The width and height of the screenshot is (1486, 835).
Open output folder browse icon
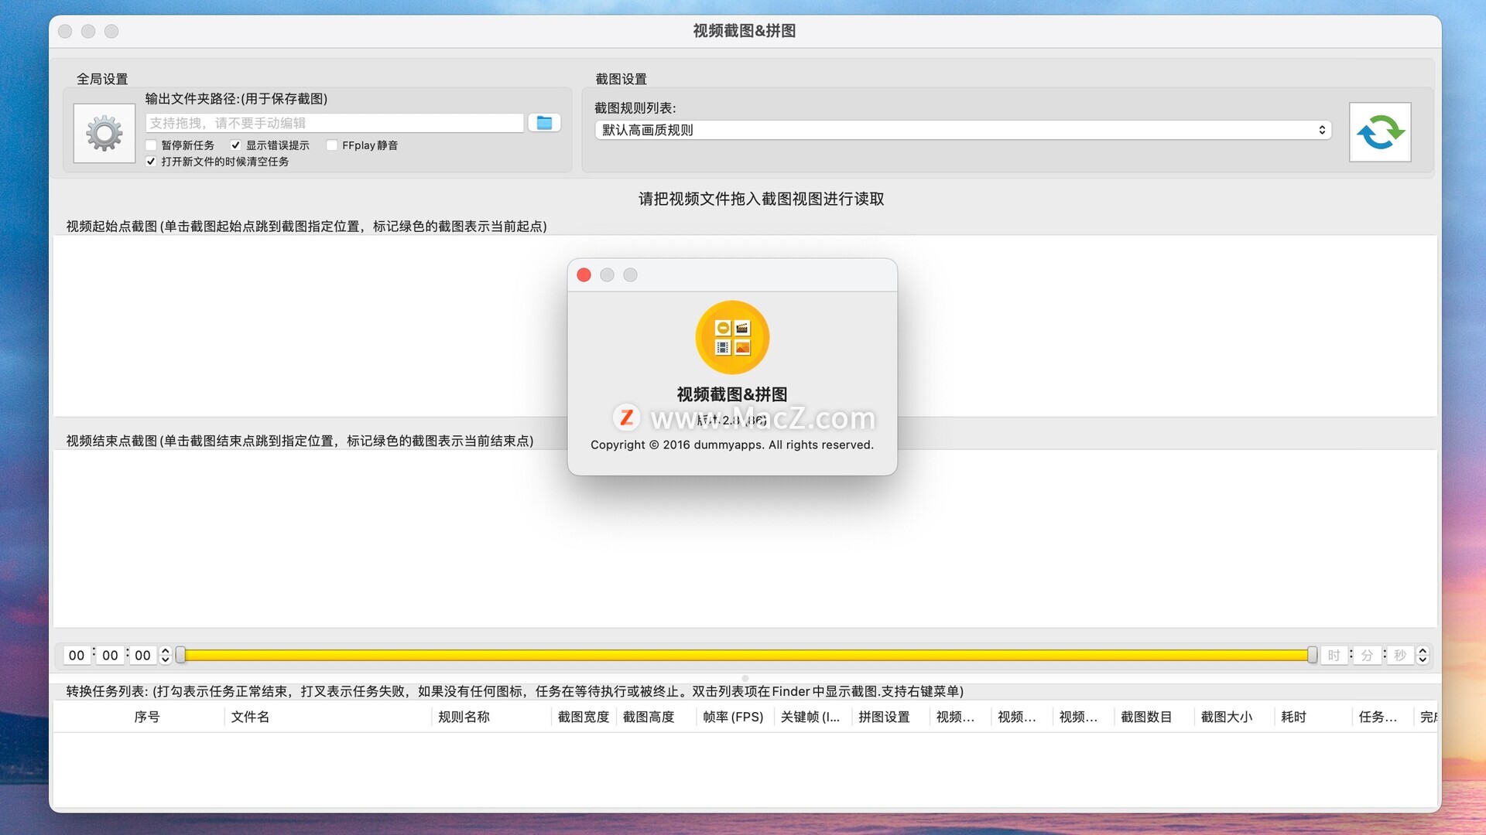[544, 123]
